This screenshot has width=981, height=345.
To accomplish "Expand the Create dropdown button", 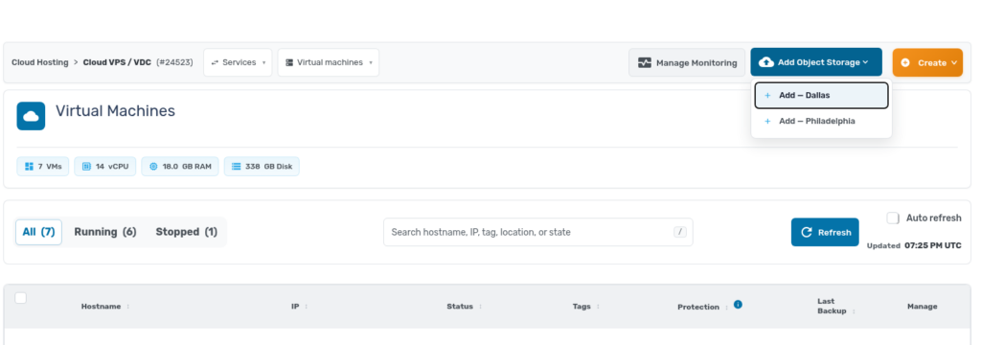I will coord(927,62).
